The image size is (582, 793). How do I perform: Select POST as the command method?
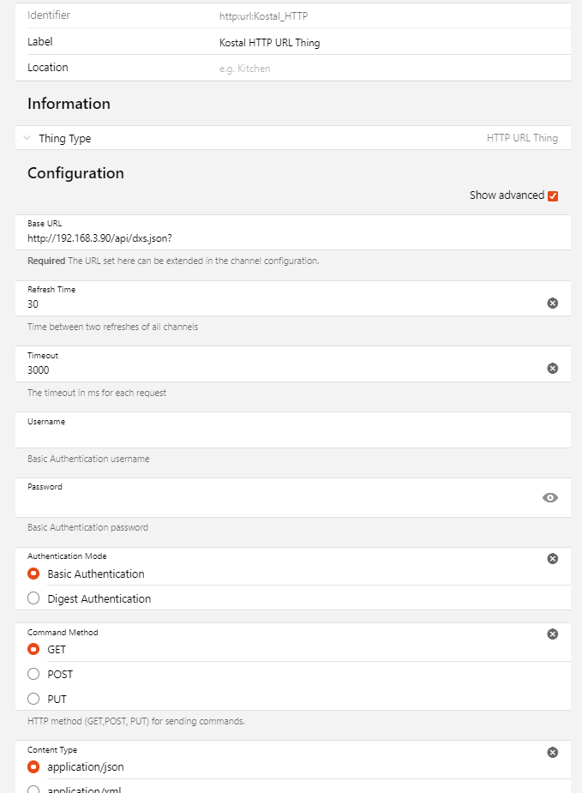(x=33, y=674)
